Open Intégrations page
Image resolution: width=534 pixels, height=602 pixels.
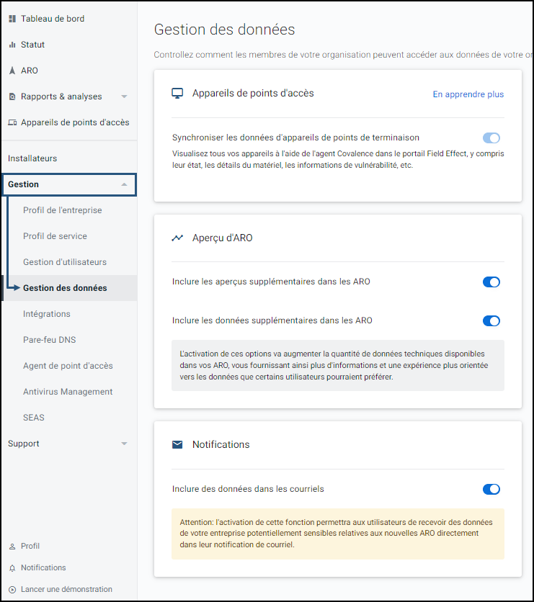pyautogui.click(x=47, y=314)
